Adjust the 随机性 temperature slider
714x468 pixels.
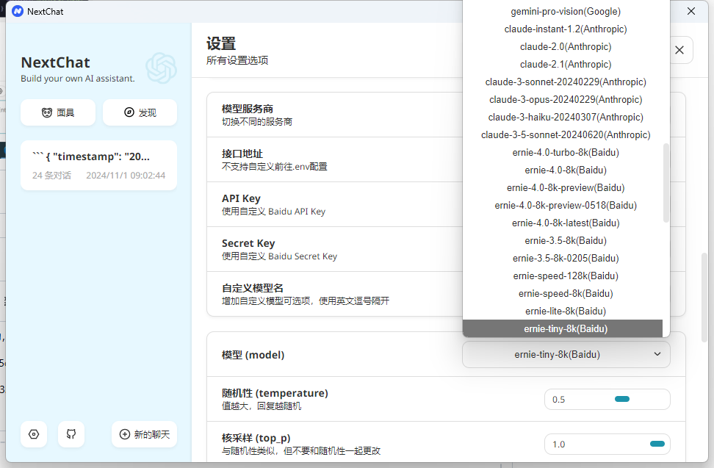[x=621, y=399]
